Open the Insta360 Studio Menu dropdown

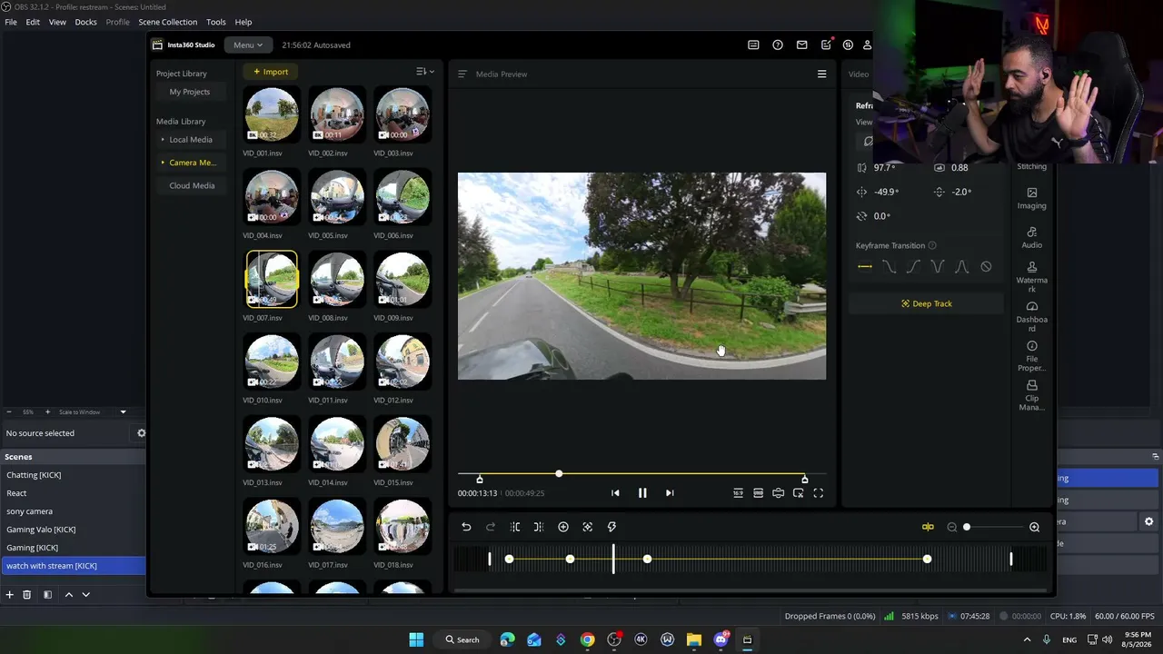(247, 45)
